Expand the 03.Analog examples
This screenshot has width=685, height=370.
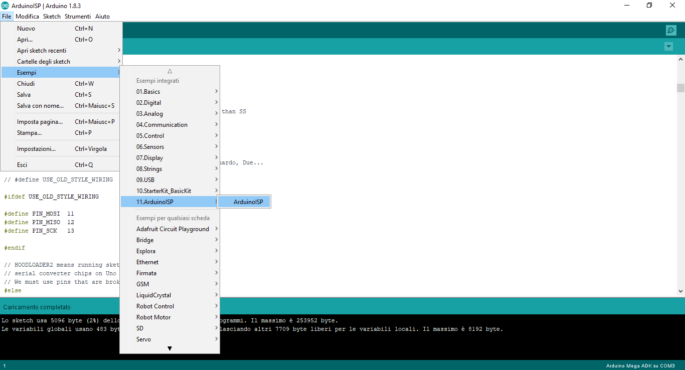(x=169, y=114)
